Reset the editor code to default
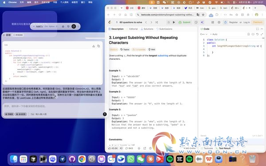266x166 pixels. click(x=257, y=34)
